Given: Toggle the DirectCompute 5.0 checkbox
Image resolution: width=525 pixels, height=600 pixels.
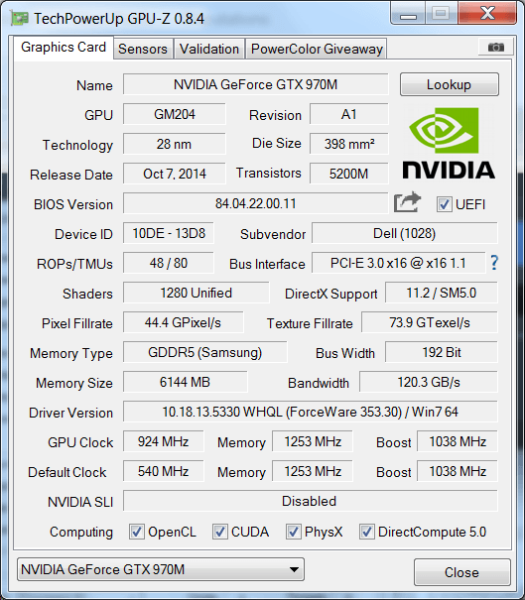Looking at the screenshot, I should tap(366, 532).
